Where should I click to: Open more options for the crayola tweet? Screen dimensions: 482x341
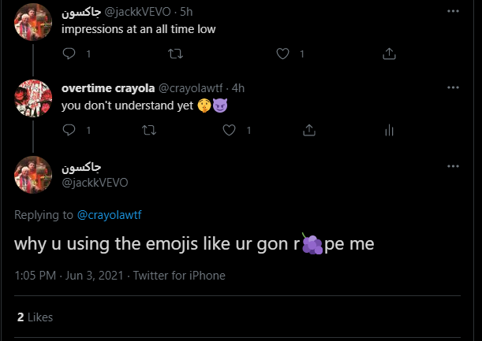(453, 87)
